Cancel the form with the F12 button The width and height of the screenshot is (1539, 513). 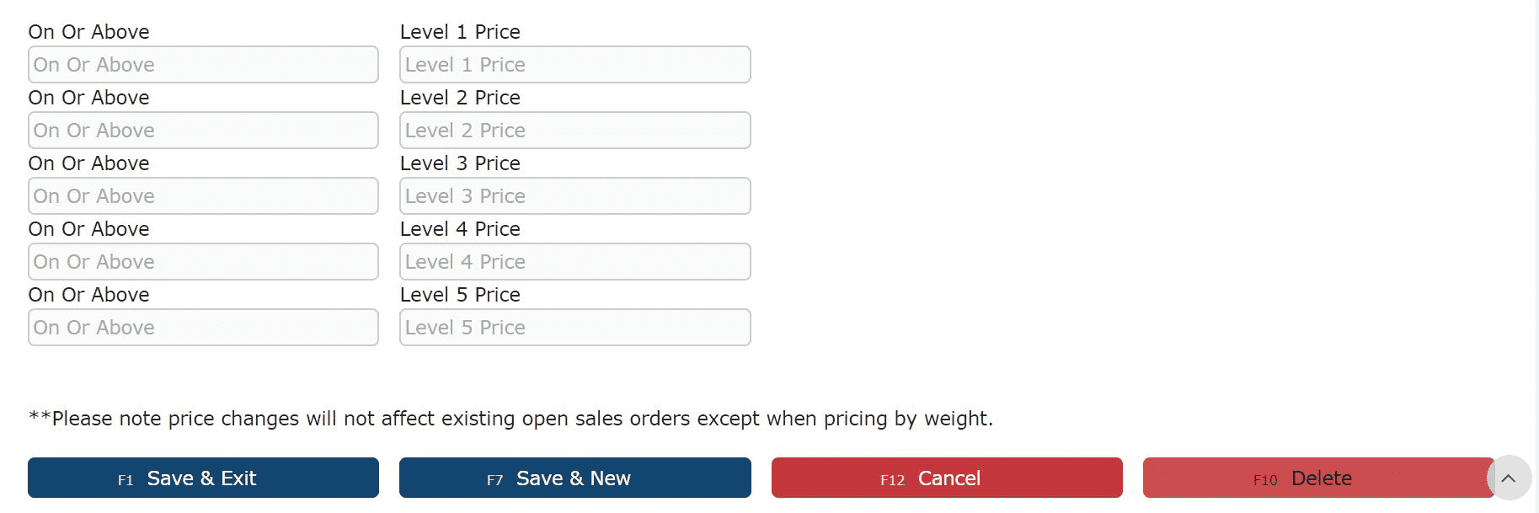947,478
